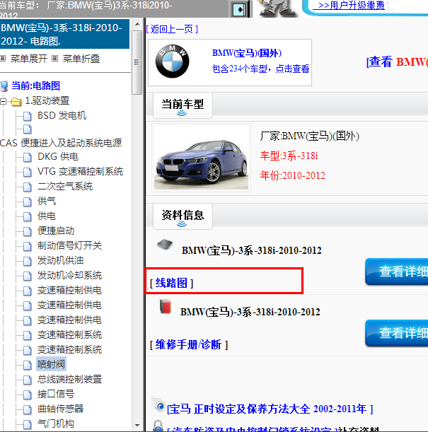Click the page icon beside 便捷启动
428x432 pixels.
pos(28,232)
